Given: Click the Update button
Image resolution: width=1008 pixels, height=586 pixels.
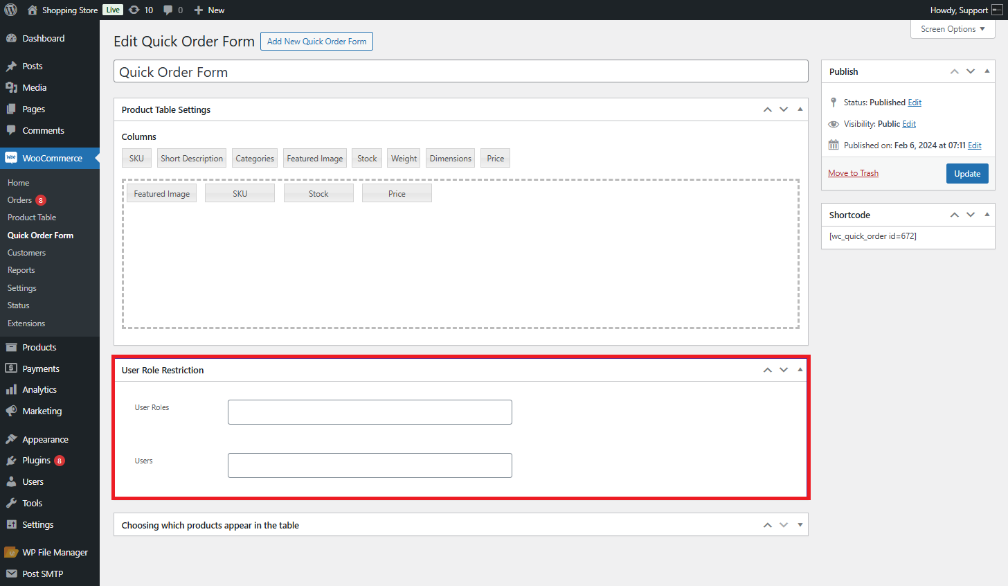Looking at the screenshot, I should (x=967, y=174).
